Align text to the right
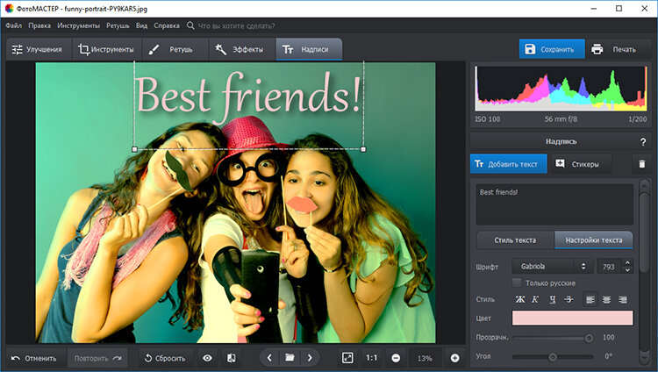 623,299
